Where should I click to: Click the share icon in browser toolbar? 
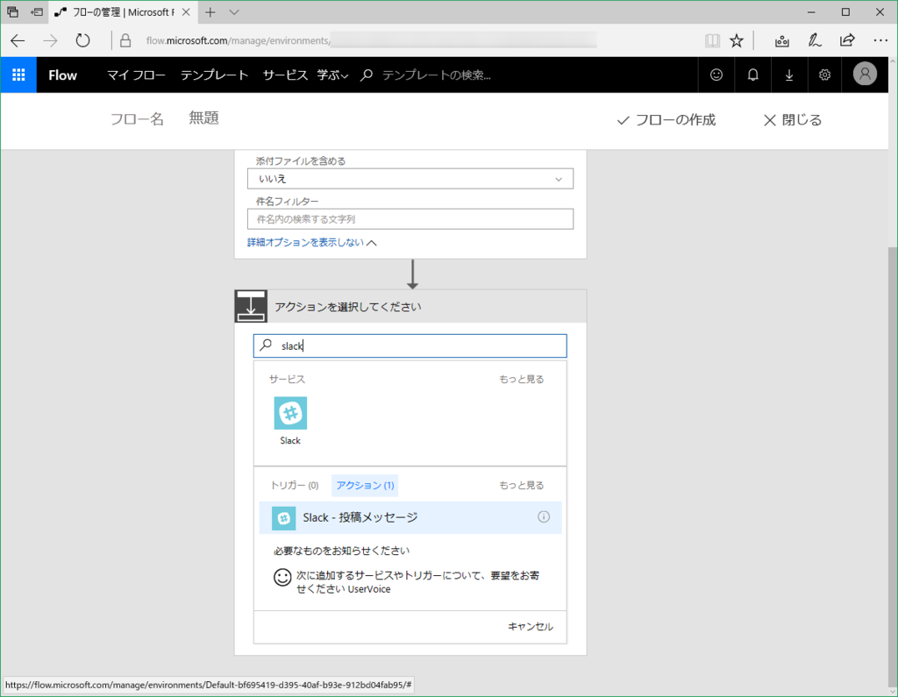click(x=847, y=40)
